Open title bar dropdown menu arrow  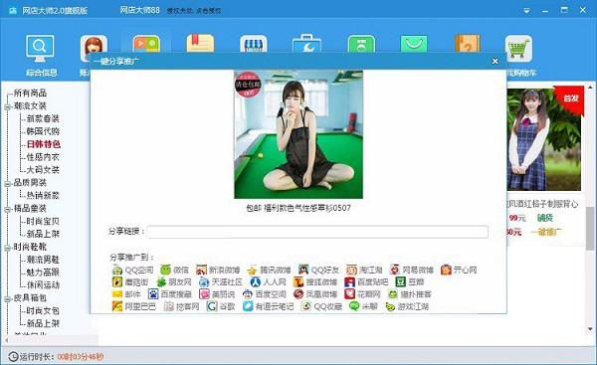tap(526, 11)
